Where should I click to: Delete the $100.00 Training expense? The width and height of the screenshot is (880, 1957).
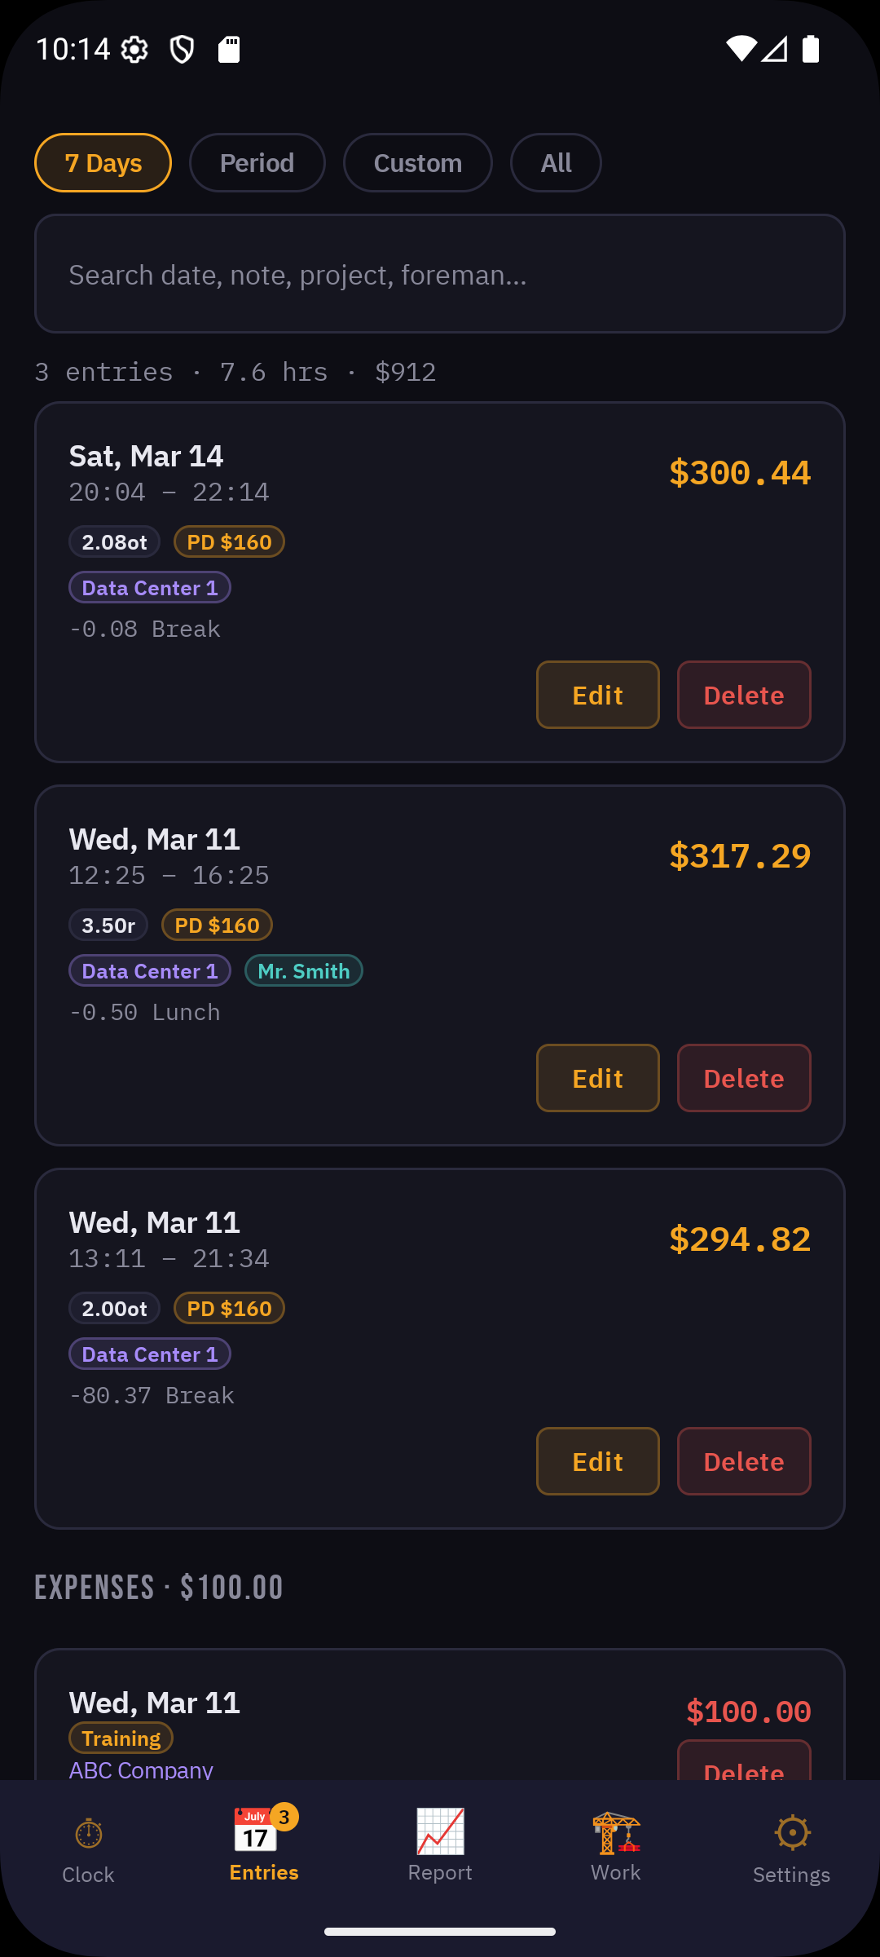[742, 1769]
